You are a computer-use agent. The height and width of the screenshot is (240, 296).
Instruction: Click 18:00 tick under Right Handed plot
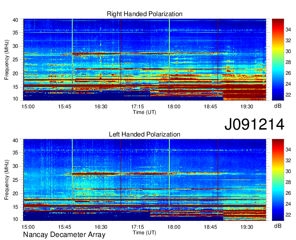pos(174,107)
